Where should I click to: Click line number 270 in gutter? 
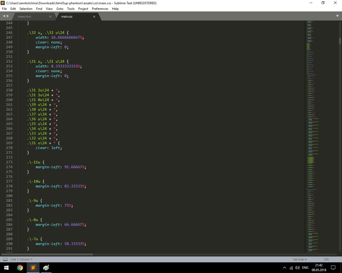coord(9,148)
